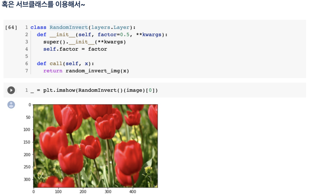Click the x-axis tick label 400

tap(133, 191)
